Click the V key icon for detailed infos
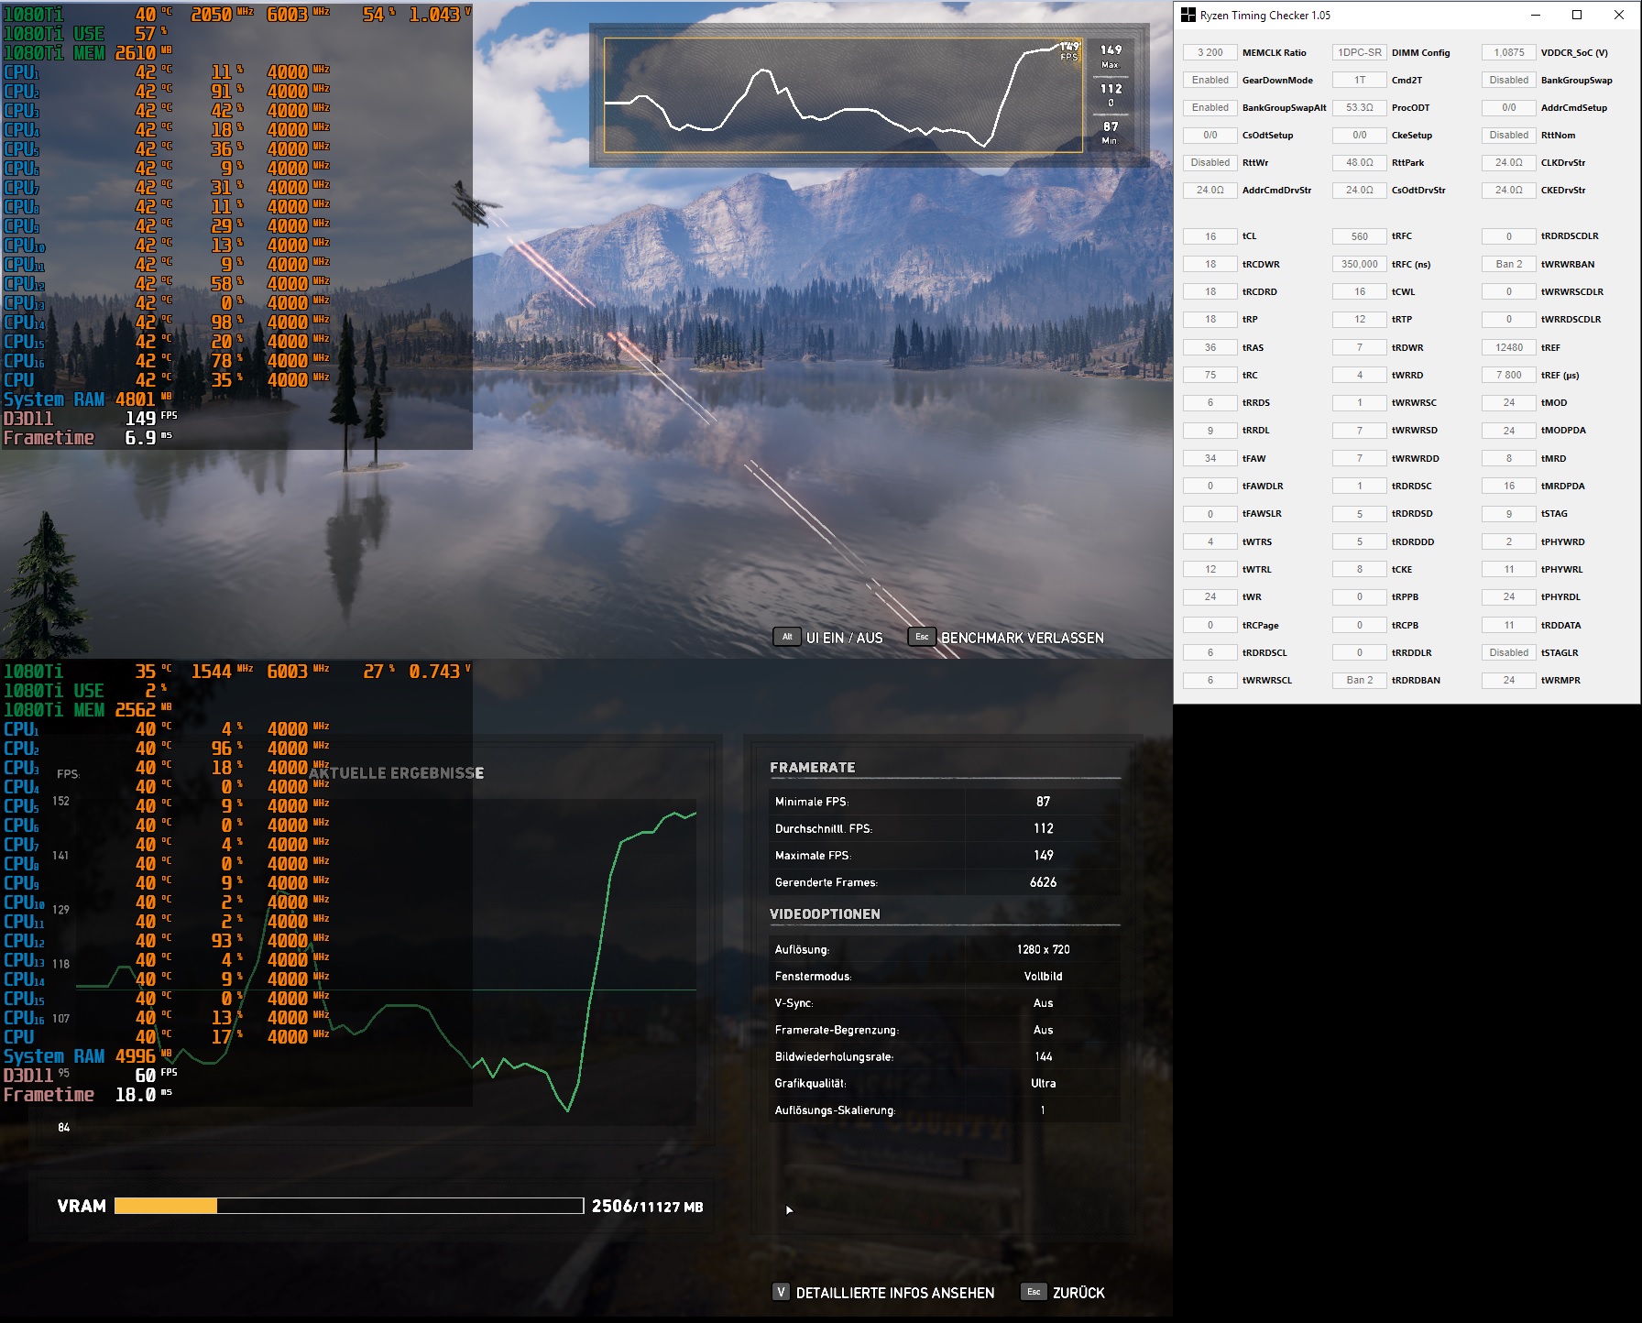This screenshot has width=1642, height=1323. (x=781, y=1292)
